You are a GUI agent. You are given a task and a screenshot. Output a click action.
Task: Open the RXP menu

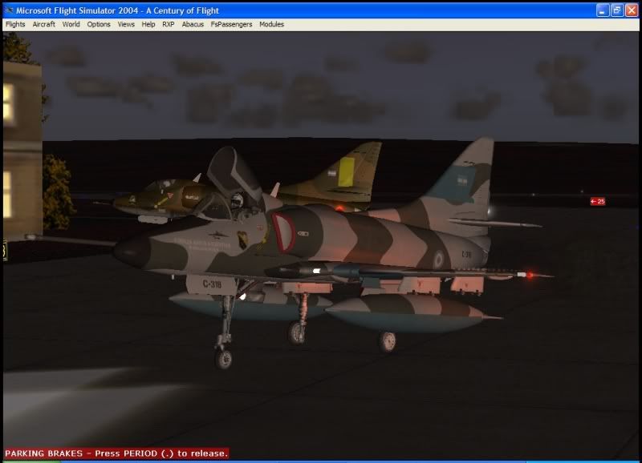click(169, 25)
